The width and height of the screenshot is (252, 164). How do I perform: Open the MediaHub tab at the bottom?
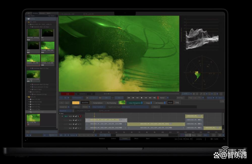(102, 139)
